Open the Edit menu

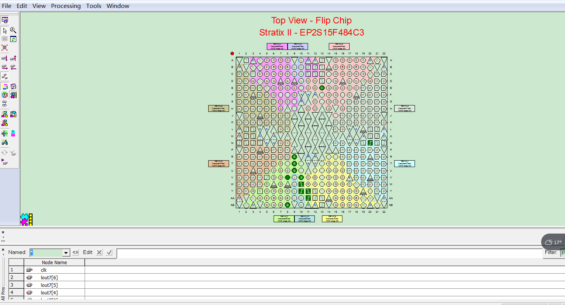22,6
